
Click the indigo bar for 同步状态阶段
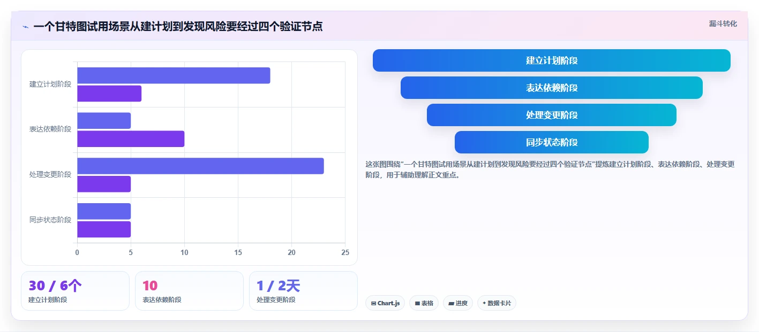coord(104,211)
